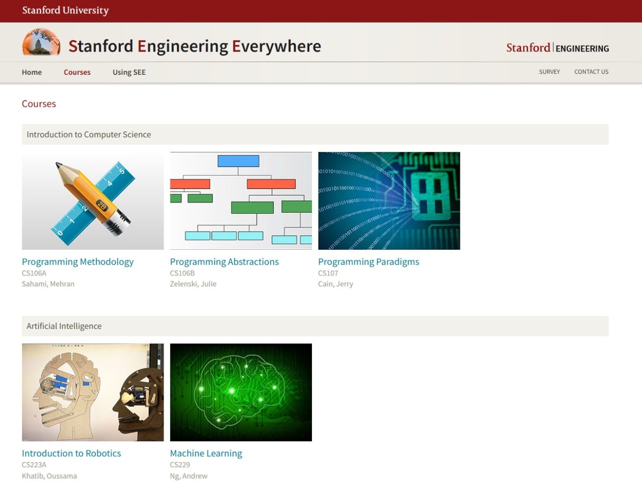Screen dimensions: 642x500
Task: Open the Programming Methodology course link
Action: click(78, 261)
